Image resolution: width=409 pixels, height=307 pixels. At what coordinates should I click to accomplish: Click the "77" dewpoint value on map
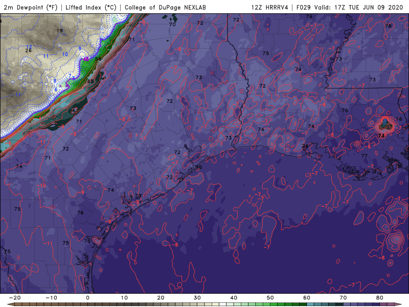pos(365,156)
